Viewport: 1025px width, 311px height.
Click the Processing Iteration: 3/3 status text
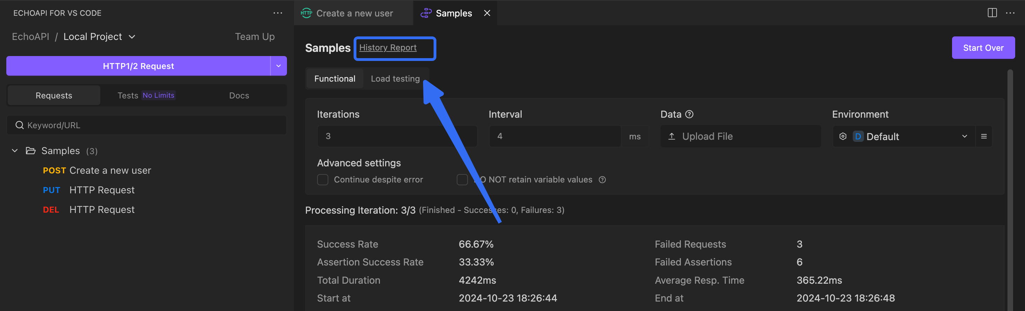(x=360, y=210)
